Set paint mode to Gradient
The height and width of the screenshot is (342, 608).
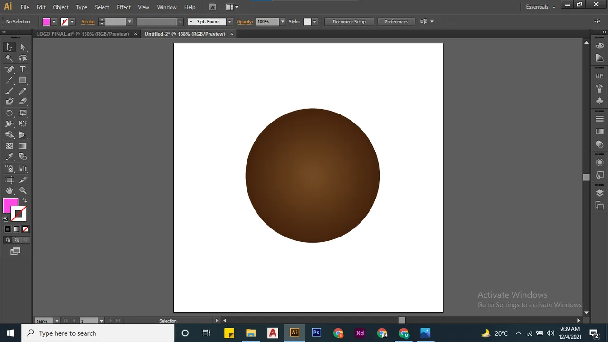[17, 229]
